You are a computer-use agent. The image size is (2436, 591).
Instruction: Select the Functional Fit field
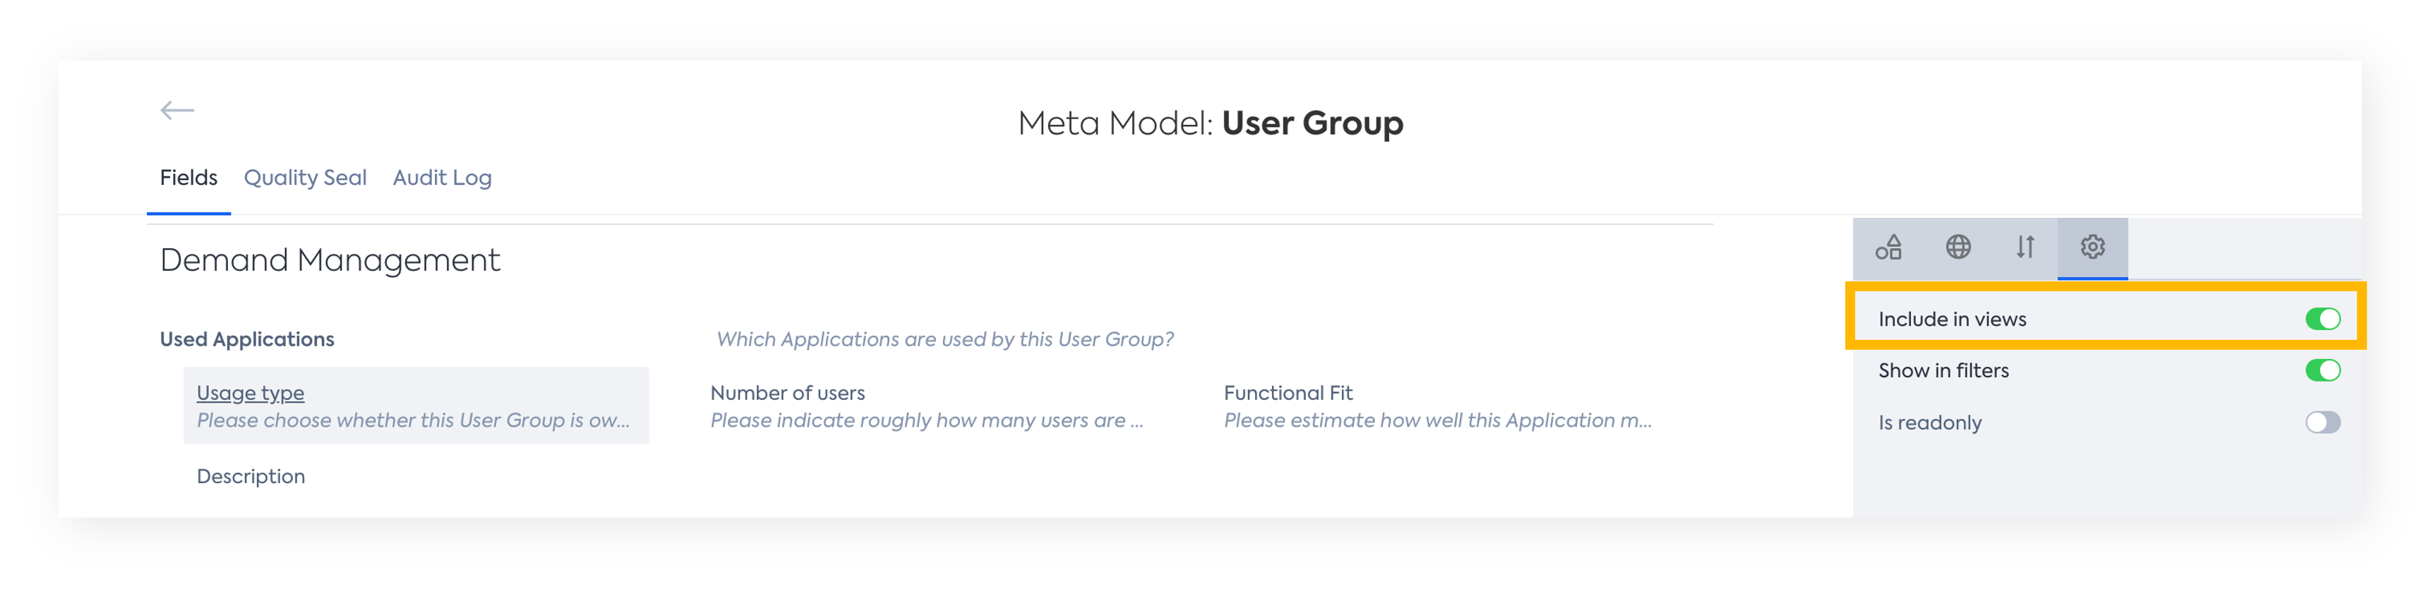tap(1437, 406)
